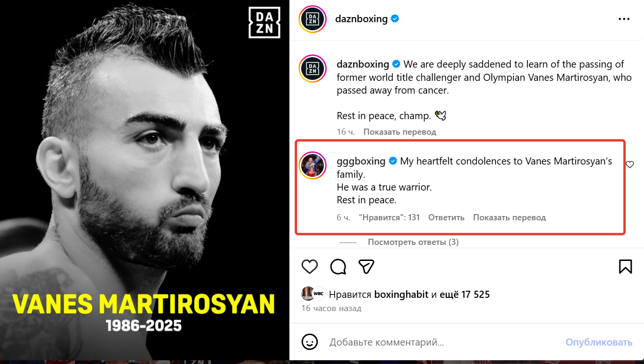Open the gggboxing profile picture

click(313, 165)
